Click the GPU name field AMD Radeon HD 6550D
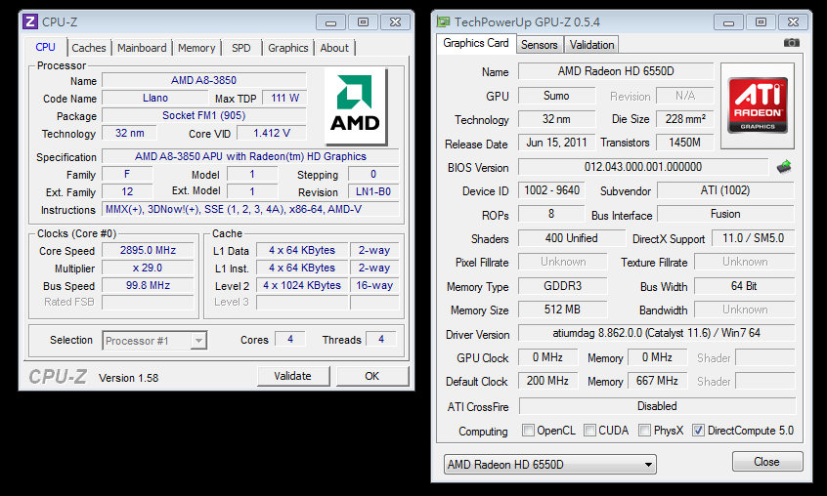Viewport: 827px width, 496px height. pyautogui.click(x=616, y=71)
